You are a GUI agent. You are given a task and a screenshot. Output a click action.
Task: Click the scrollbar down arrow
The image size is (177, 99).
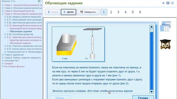152,91
